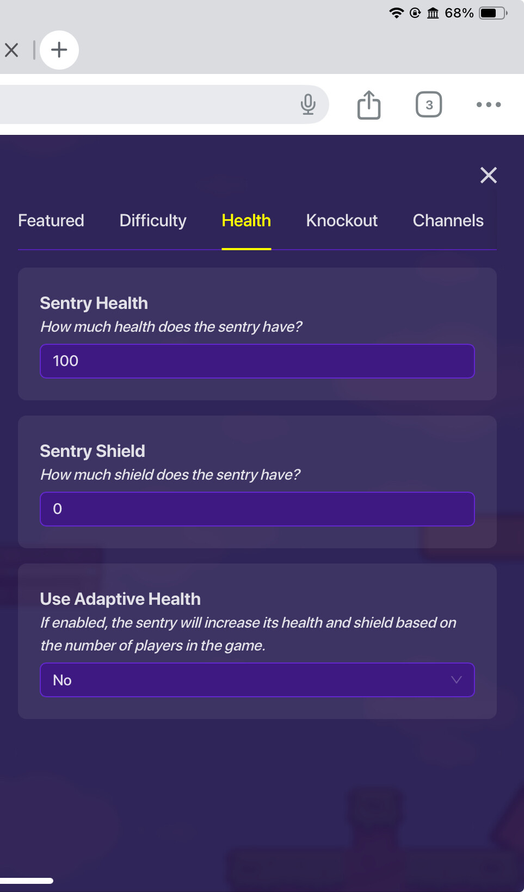
Task: Open the share sheet icon
Action: (369, 104)
